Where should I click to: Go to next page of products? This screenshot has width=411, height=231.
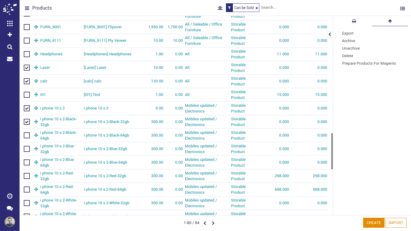(x=213, y=223)
